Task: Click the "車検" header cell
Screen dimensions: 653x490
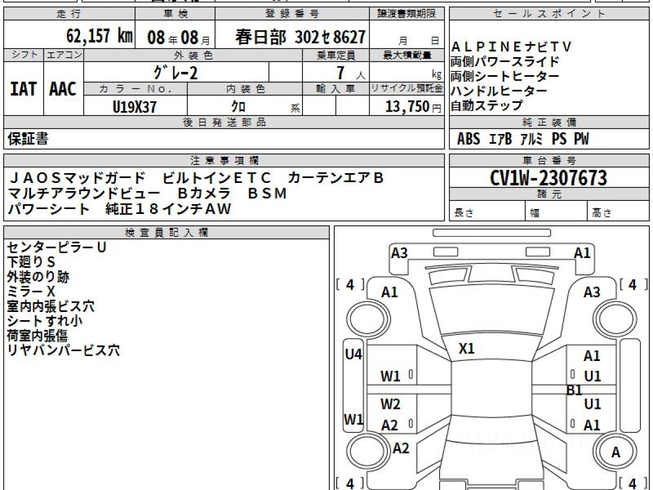Action: coord(175,14)
